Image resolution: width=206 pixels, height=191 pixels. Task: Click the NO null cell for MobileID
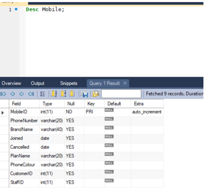[x=74, y=112]
